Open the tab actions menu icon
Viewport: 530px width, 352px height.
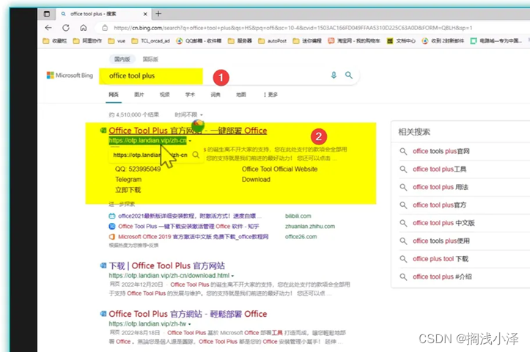click(x=47, y=14)
